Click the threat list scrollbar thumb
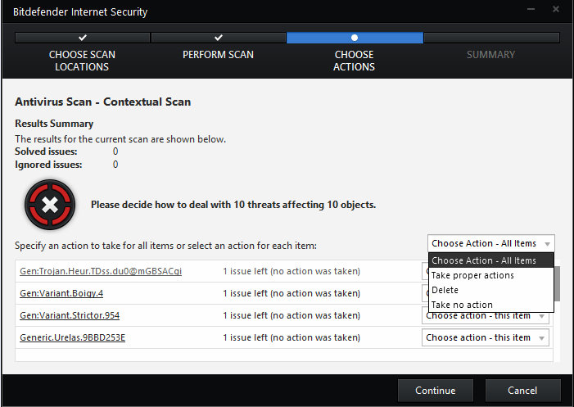Screen dimensions: 574x407 [557, 283]
